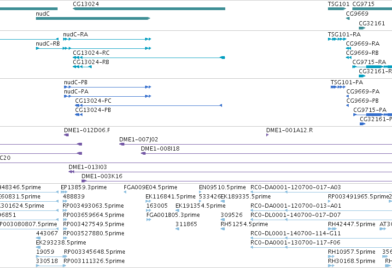Click the DME1-001A12.R clone marker
The width and height of the screenshot is (392, 268).
(268, 135)
